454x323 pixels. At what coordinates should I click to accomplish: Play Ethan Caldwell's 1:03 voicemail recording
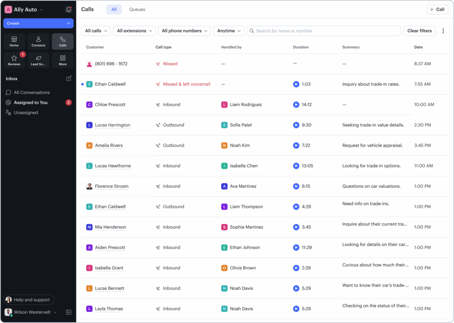(x=296, y=84)
